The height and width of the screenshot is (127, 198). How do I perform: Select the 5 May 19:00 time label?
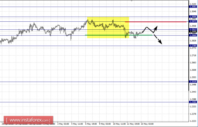click(92, 124)
